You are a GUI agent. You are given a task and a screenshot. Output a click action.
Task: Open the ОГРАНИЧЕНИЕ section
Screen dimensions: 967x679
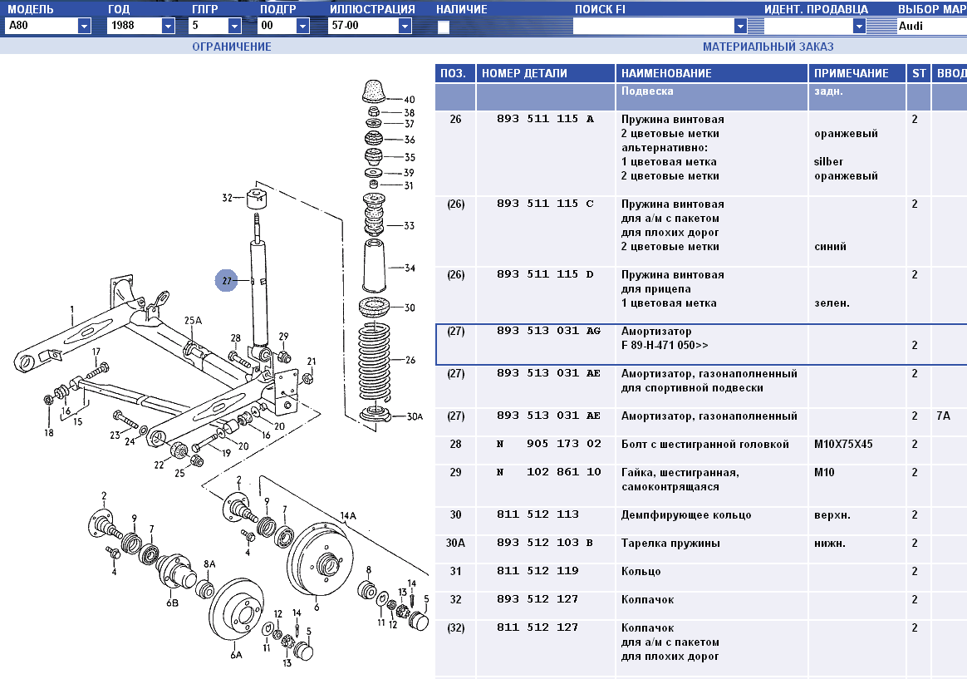coord(232,47)
